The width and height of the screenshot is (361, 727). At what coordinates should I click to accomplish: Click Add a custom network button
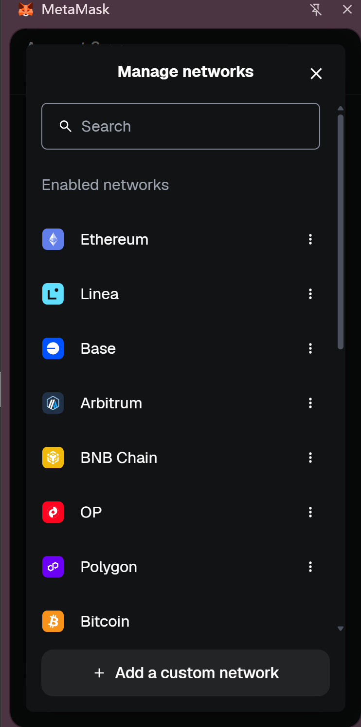click(185, 673)
